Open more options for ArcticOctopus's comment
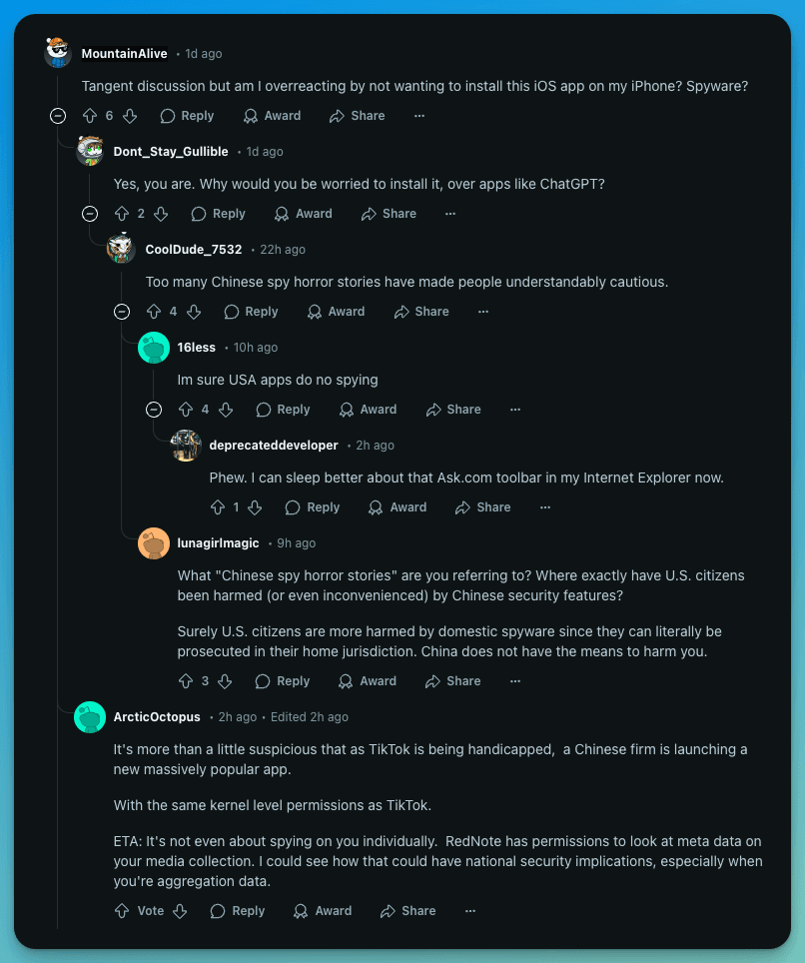 pyautogui.click(x=470, y=910)
